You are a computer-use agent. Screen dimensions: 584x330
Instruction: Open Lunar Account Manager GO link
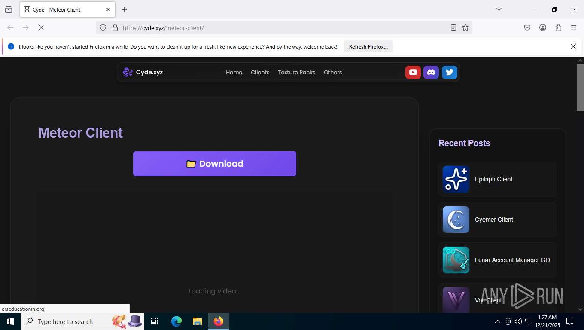pyautogui.click(x=512, y=260)
